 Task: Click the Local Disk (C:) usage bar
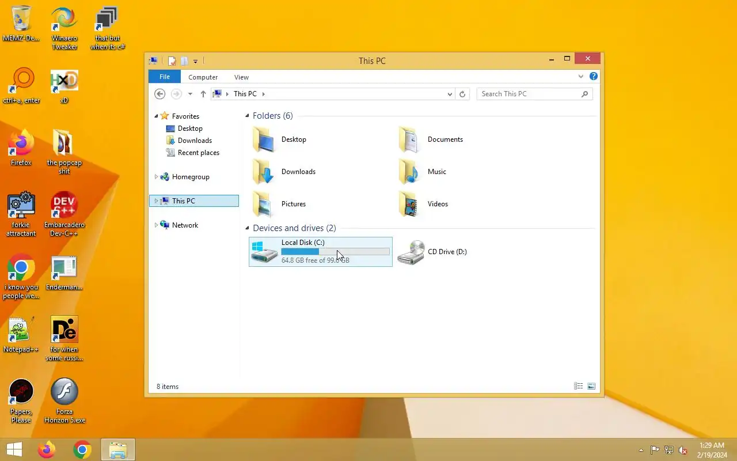pos(335,251)
